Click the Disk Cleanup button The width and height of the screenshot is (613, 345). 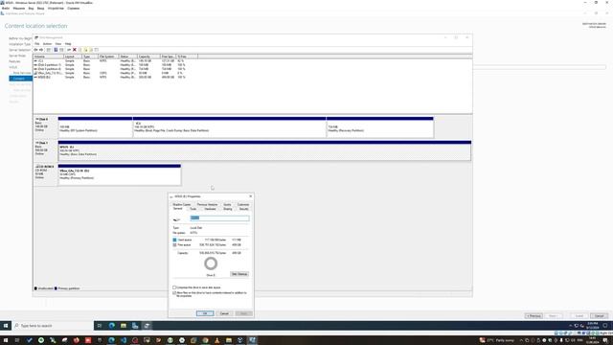(x=239, y=274)
